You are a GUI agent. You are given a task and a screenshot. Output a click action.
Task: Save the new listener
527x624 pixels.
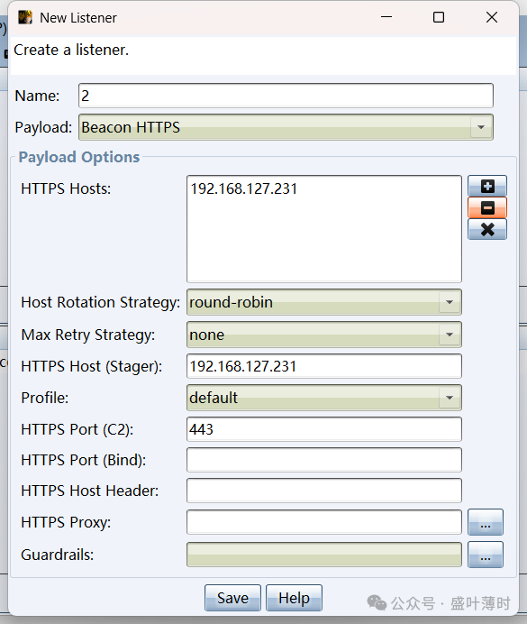tap(232, 598)
